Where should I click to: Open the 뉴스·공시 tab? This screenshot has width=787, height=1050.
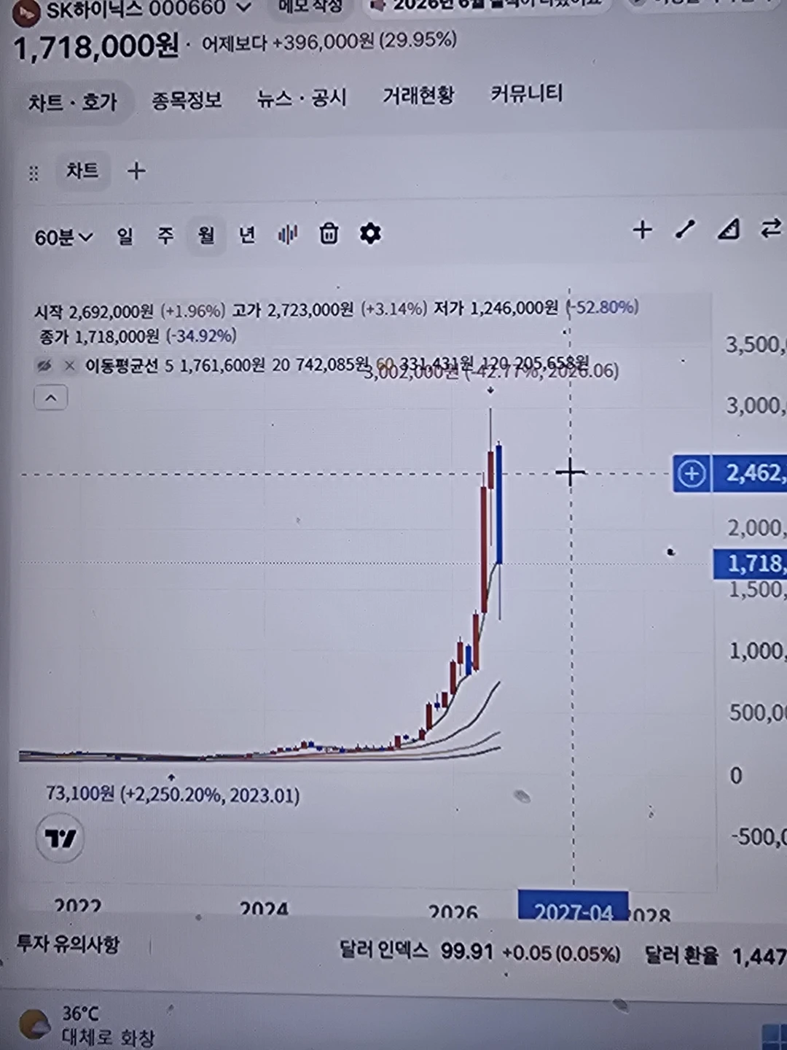(302, 98)
